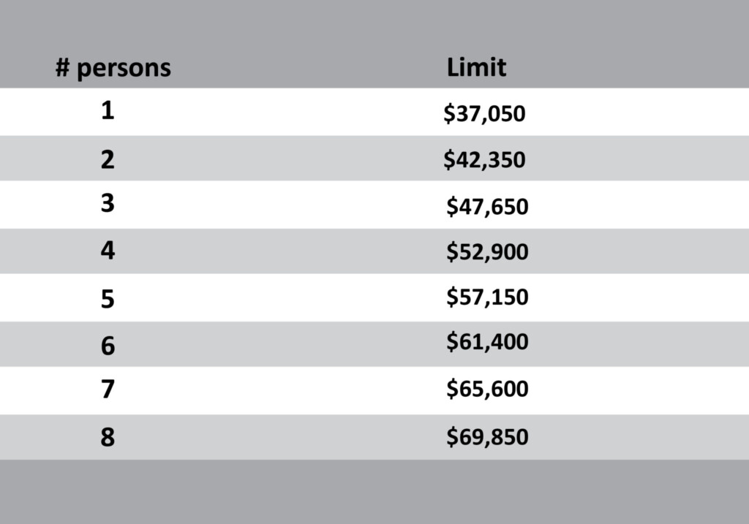Select the $65,600 limit cell
Viewport: 749px width, 524px height.
coord(487,389)
